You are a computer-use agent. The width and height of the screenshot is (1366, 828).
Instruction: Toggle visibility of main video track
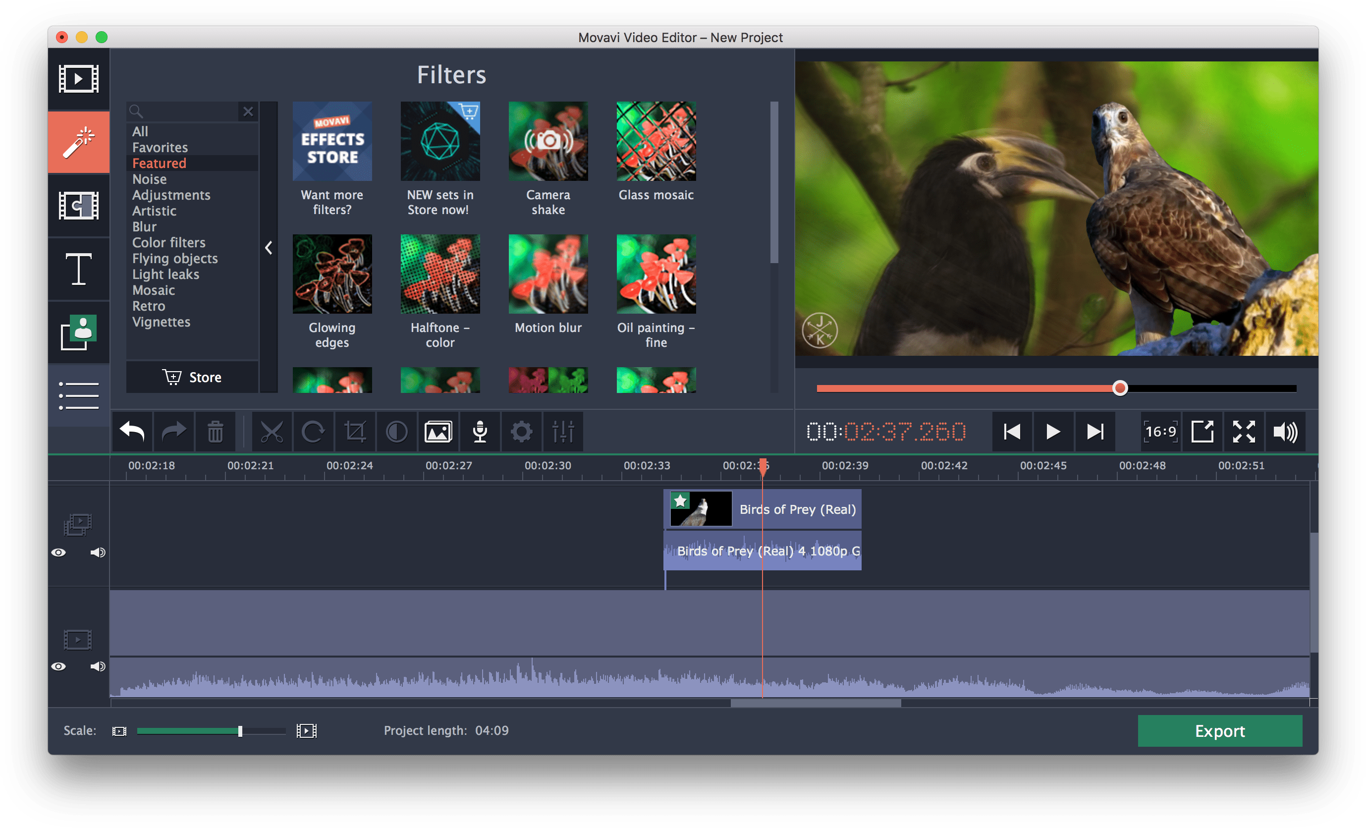[59, 666]
